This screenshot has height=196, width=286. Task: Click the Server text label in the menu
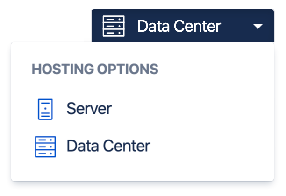click(89, 109)
